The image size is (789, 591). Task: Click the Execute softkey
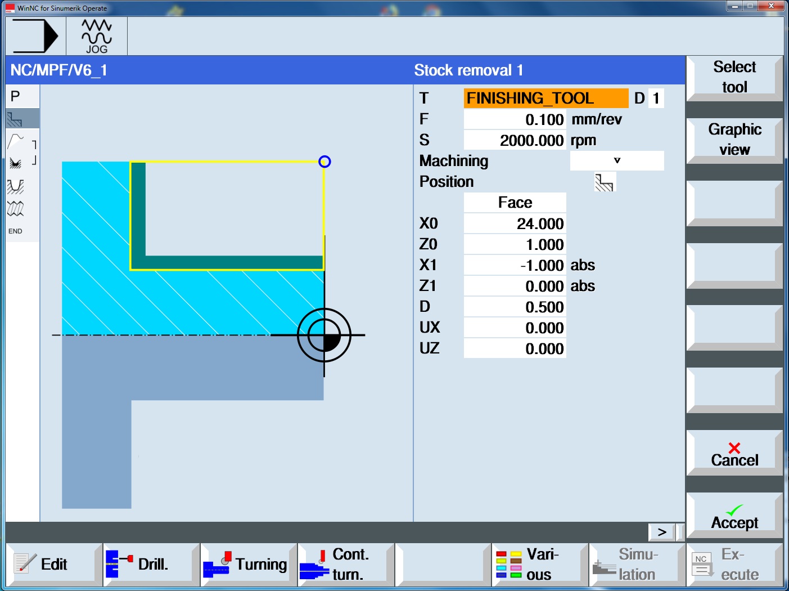tap(734, 565)
